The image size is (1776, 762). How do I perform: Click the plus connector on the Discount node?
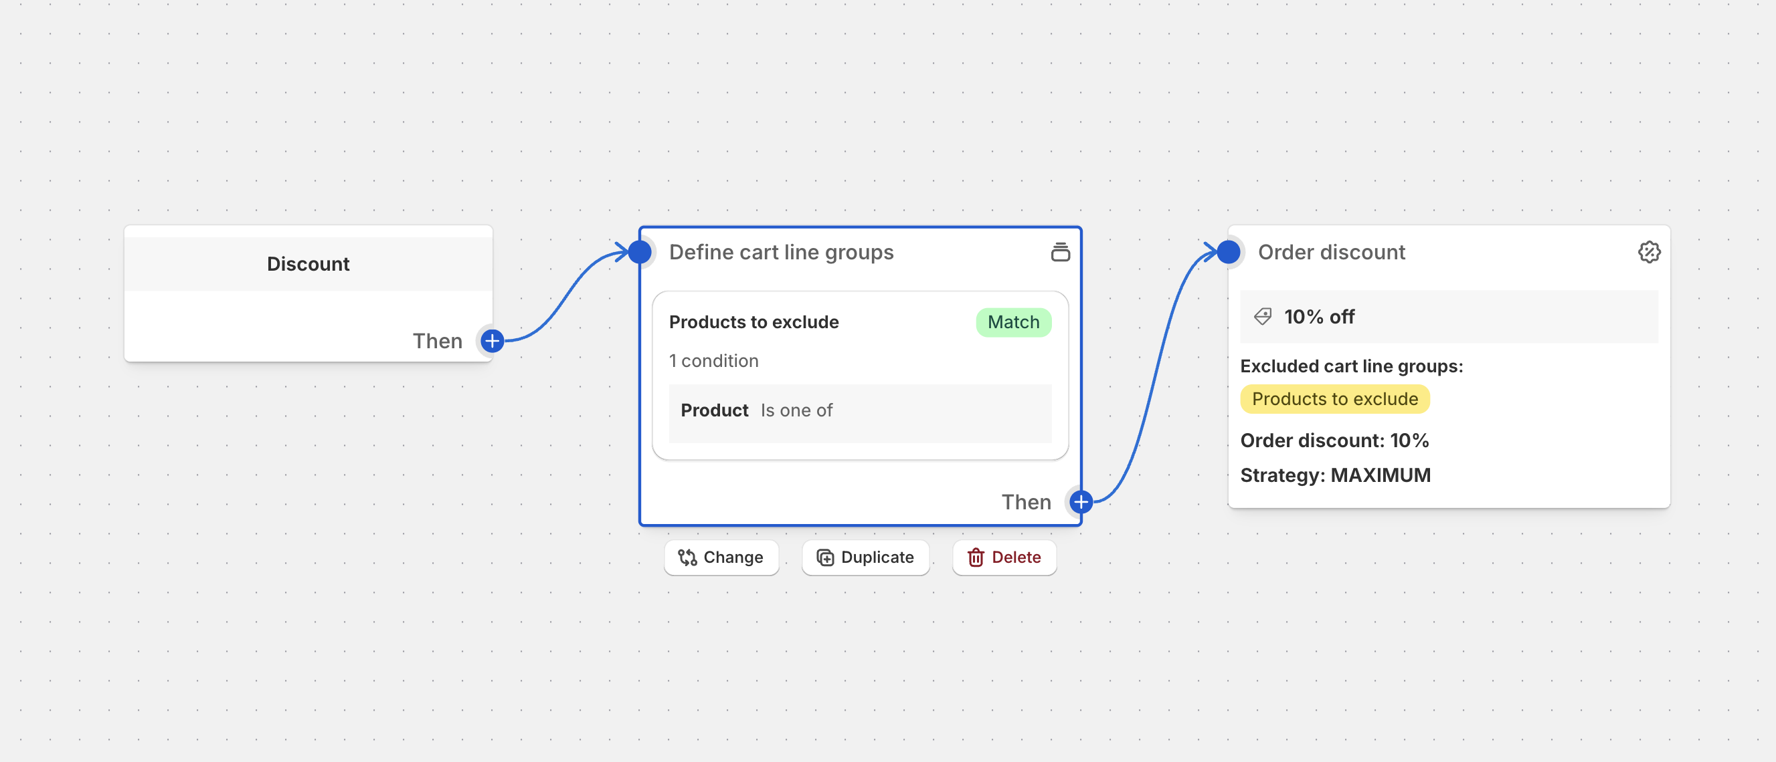coord(492,340)
